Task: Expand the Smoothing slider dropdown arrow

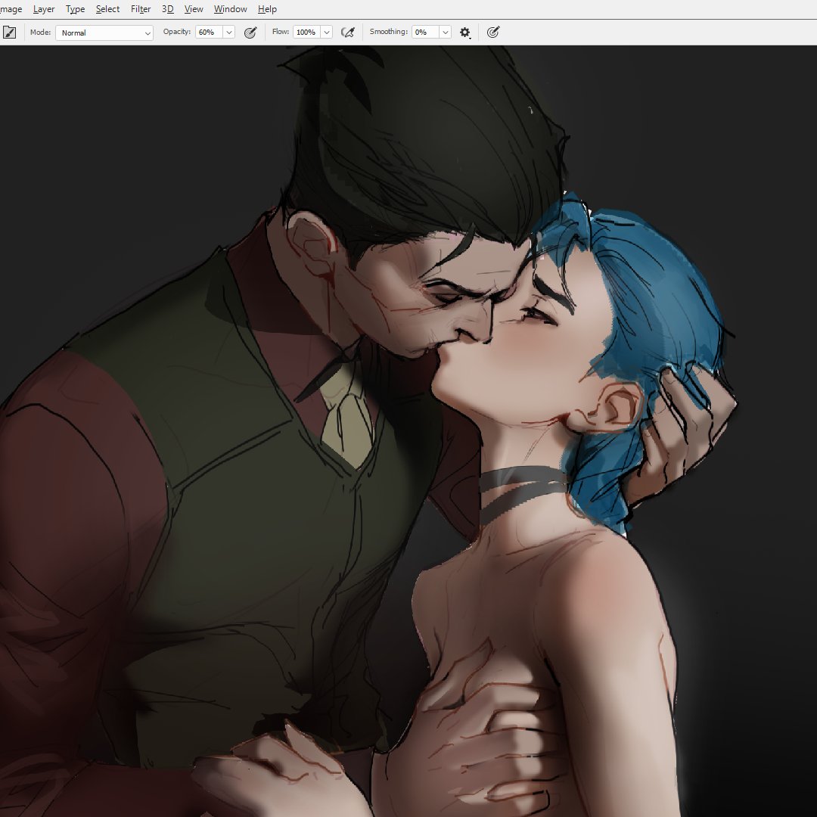Action: point(446,33)
